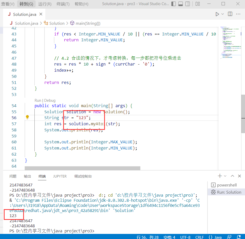Switch to the 输出 panel tab

tap(27, 177)
